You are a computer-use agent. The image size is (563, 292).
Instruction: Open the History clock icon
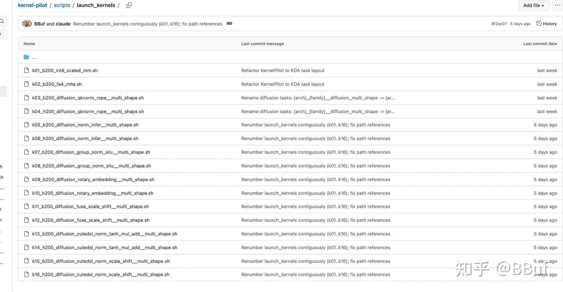[539, 23]
